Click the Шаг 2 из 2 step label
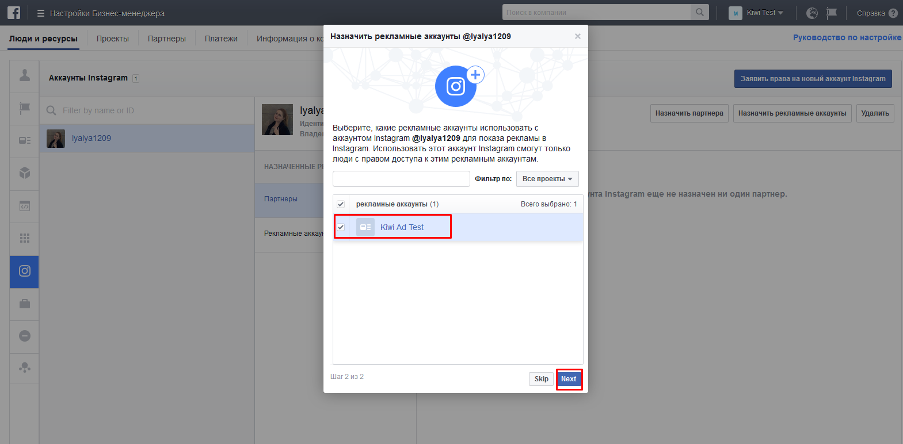 (347, 377)
